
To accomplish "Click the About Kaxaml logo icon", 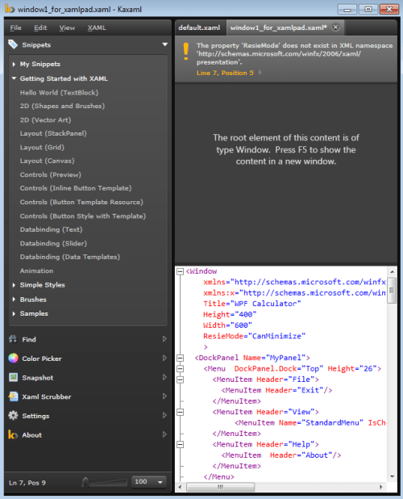I will click(x=12, y=434).
